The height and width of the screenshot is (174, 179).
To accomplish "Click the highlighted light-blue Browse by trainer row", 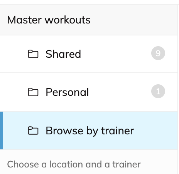I will point(90,130).
